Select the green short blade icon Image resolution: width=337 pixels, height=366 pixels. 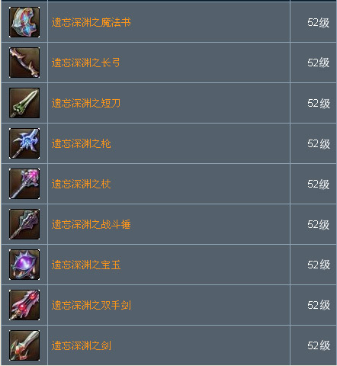pyautogui.click(x=24, y=103)
